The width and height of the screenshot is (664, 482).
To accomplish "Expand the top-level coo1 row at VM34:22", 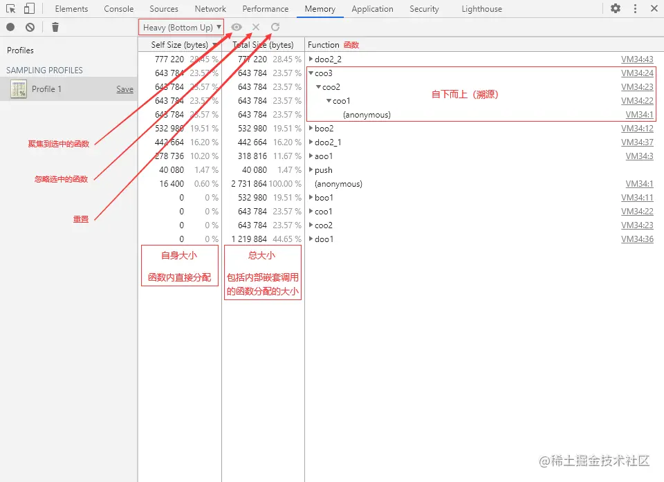I will tap(311, 211).
